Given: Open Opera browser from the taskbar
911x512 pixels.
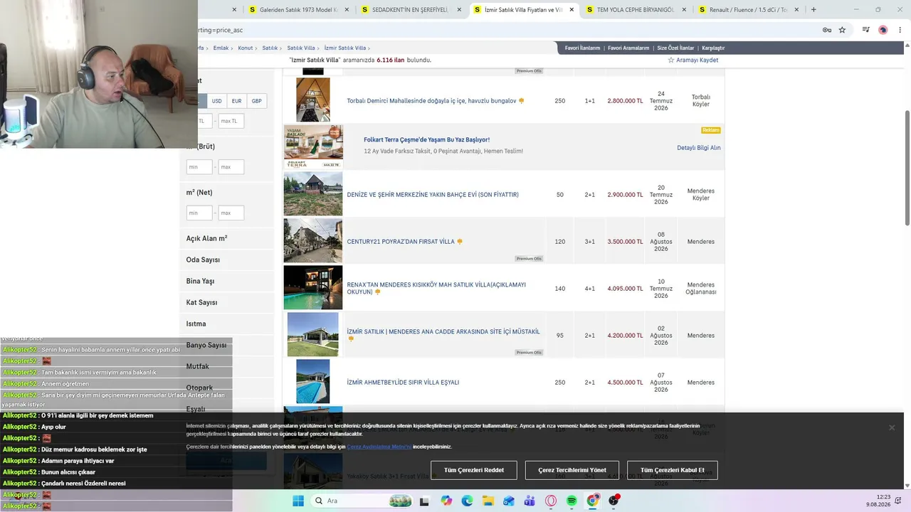Looking at the screenshot, I should 551,501.
